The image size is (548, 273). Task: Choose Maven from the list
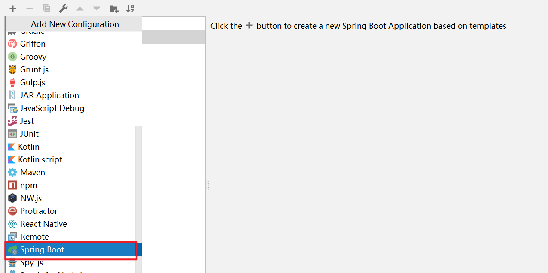(70, 172)
